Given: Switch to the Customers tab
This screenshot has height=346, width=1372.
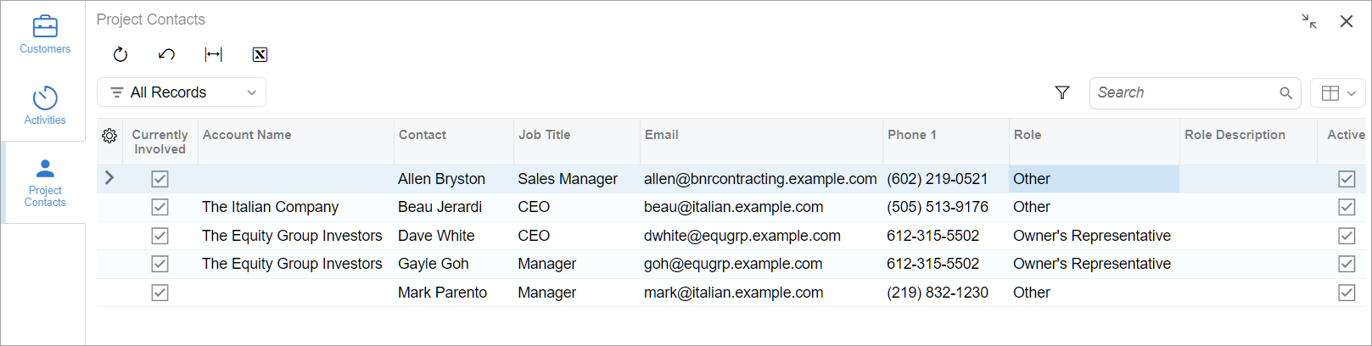Looking at the screenshot, I should click(x=45, y=35).
